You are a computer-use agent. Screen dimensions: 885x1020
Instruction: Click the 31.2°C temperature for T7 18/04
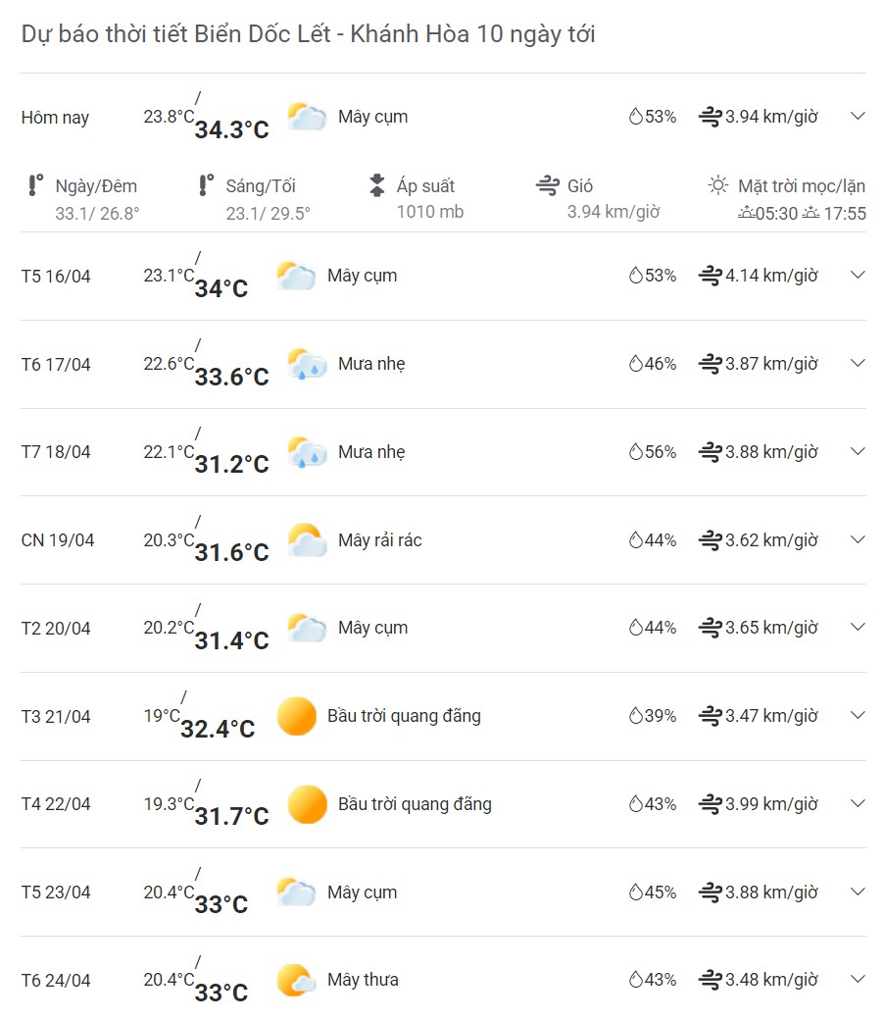pyautogui.click(x=231, y=463)
